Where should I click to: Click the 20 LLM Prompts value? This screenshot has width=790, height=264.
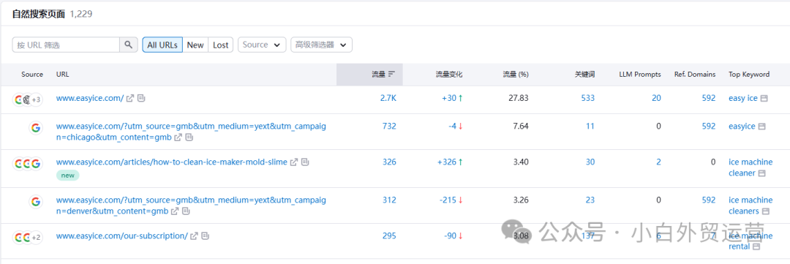click(656, 98)
